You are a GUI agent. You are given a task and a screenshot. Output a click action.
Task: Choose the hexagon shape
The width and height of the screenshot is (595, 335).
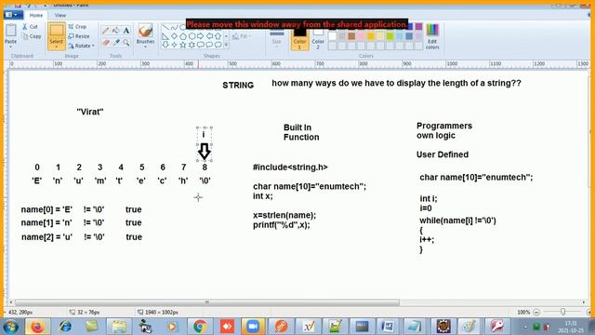(192, 36)
